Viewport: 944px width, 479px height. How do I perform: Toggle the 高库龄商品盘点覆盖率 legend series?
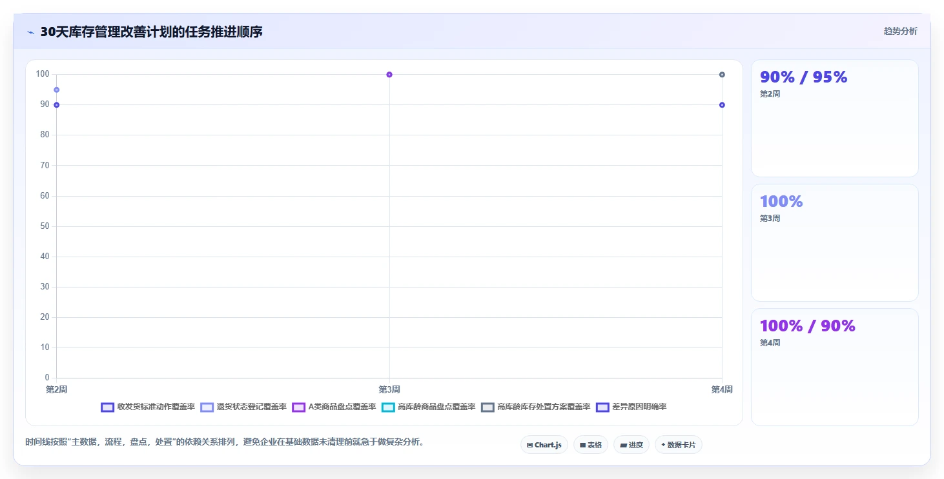click(429, 407)
